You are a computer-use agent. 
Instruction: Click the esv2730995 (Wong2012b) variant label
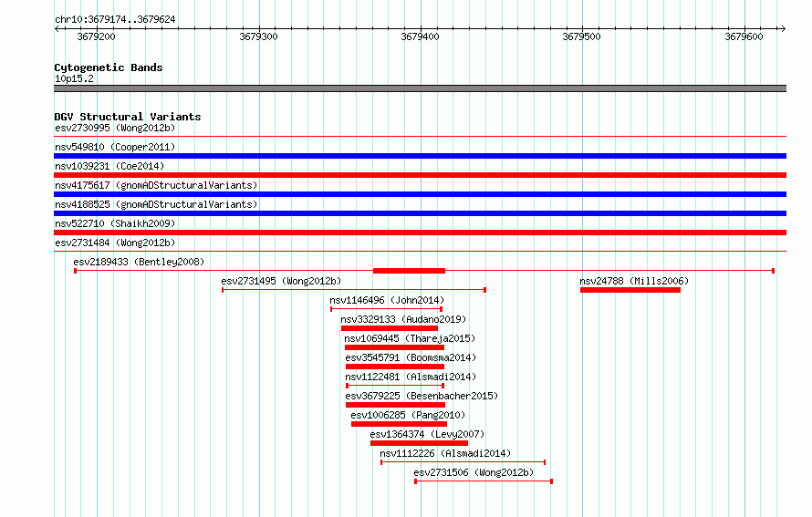coord(115,128)
